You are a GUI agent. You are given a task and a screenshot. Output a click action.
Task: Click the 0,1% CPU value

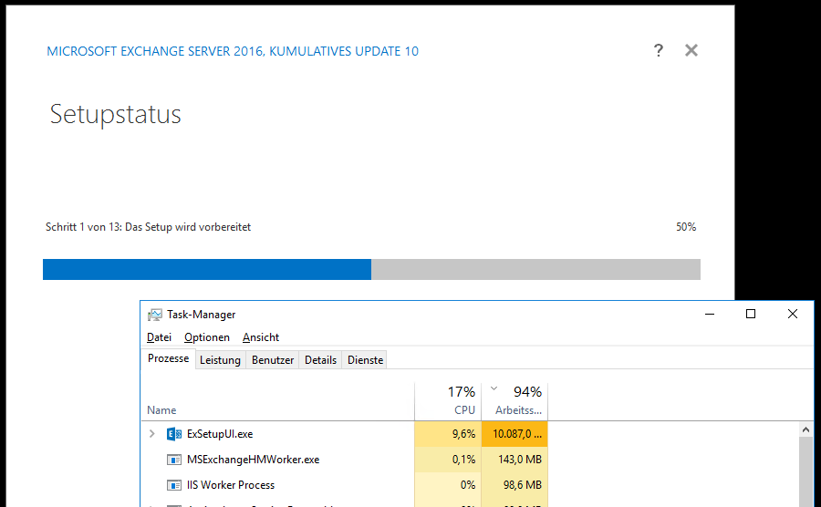(x=463, y=460)
